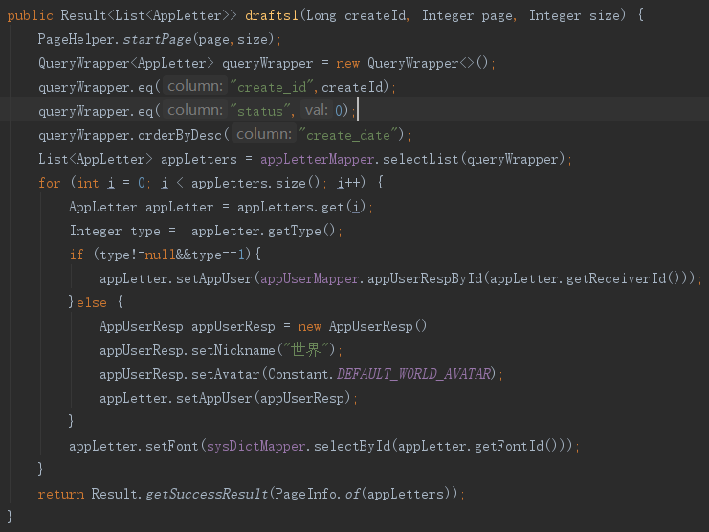Click PageInfo class reference
Viewport: 709px width, 532px height.
pyautogui.click(x=305, y=495)
